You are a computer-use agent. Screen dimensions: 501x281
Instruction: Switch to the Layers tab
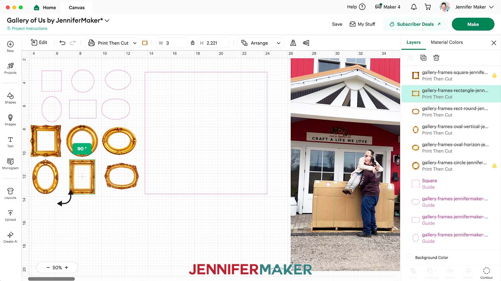point(413,42)
